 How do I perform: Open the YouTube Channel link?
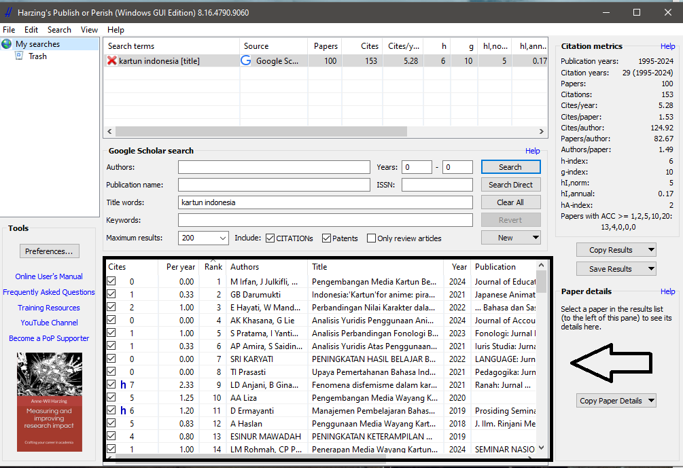49,323
